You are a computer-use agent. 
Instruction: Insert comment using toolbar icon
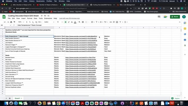[114, 22]
